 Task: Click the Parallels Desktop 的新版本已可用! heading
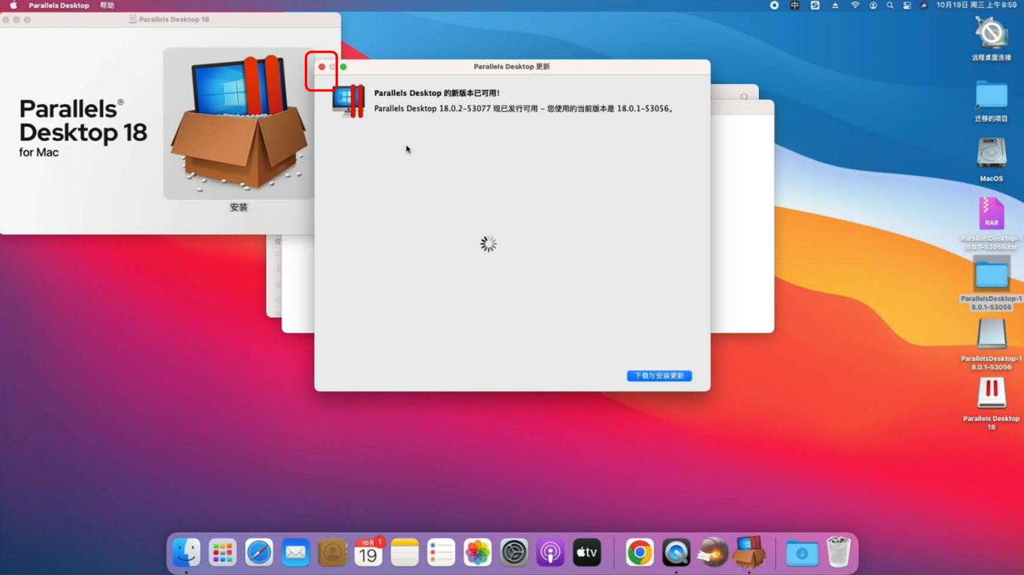[436, 93]
